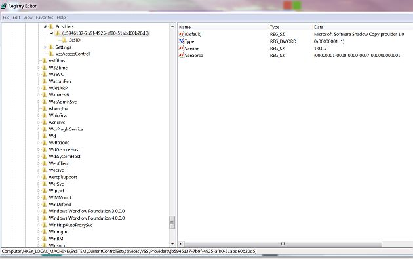Click the (Default) string value icon
The image size is (413, 259).
pos(181,34)
